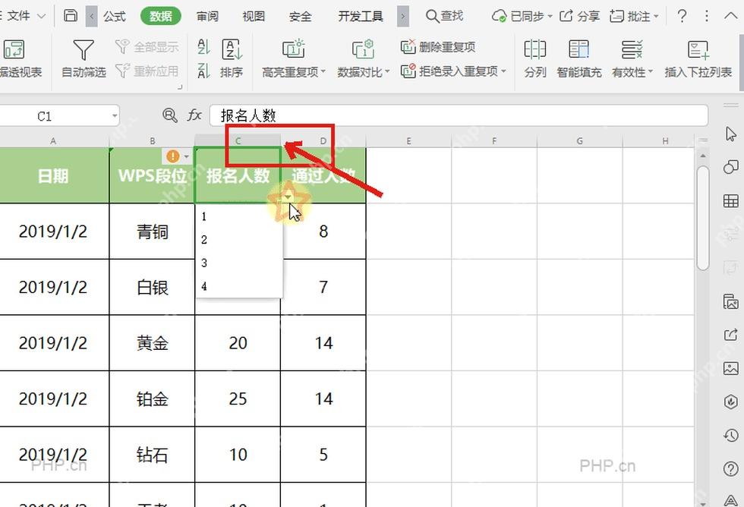Expand the 数据对比 dropdown arrow
The height and width of the screenshot is (507, 744).
387,72
